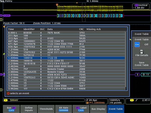Open the Thresholds menu button

point(46,109)
